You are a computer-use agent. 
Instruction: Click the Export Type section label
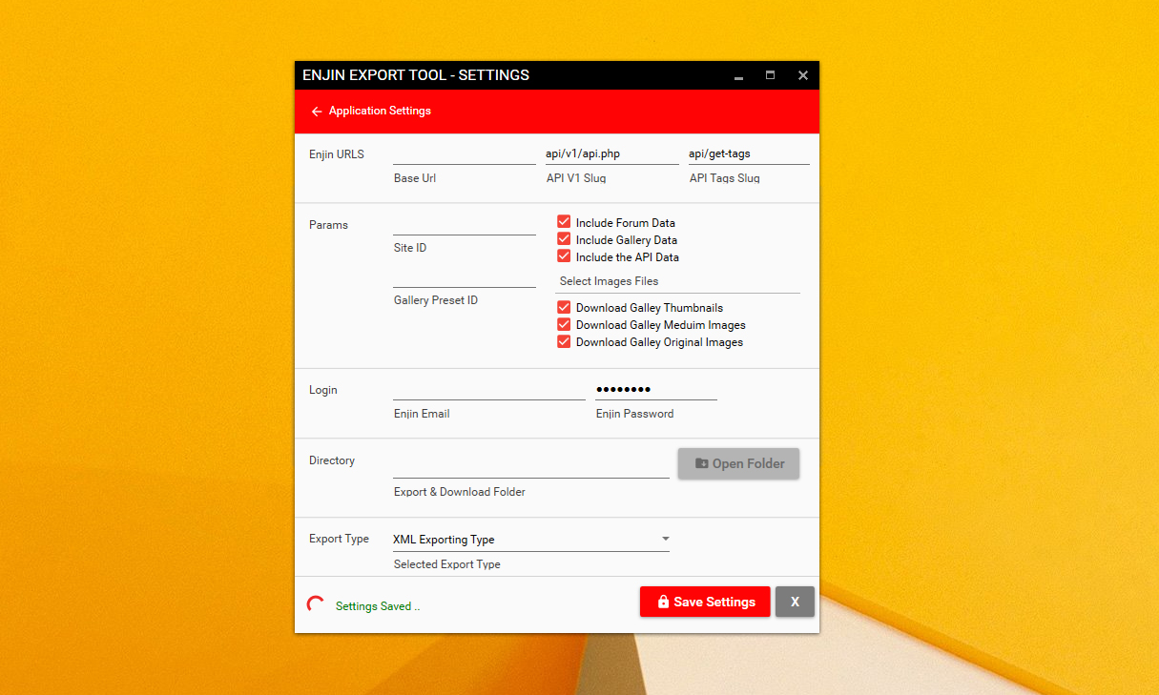(x=339, y=539)
